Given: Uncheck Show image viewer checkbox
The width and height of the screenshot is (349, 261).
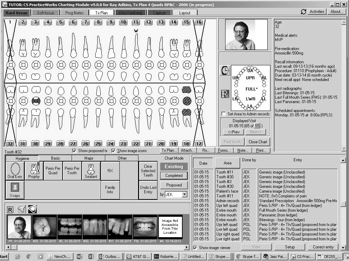Looking at the screenshot, I should (195, 248).
